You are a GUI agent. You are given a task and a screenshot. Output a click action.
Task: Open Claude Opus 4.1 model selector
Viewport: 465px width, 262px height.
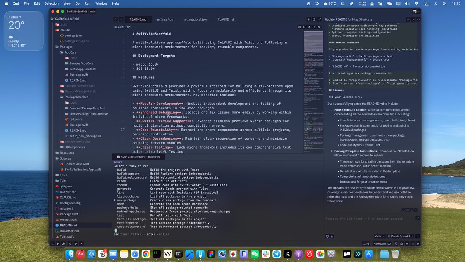401,236
